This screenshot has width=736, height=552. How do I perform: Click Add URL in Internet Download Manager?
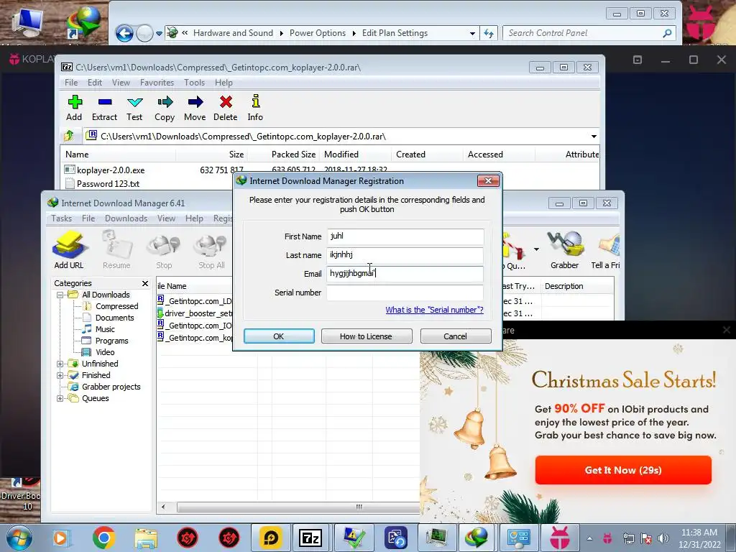coord(70,249)
